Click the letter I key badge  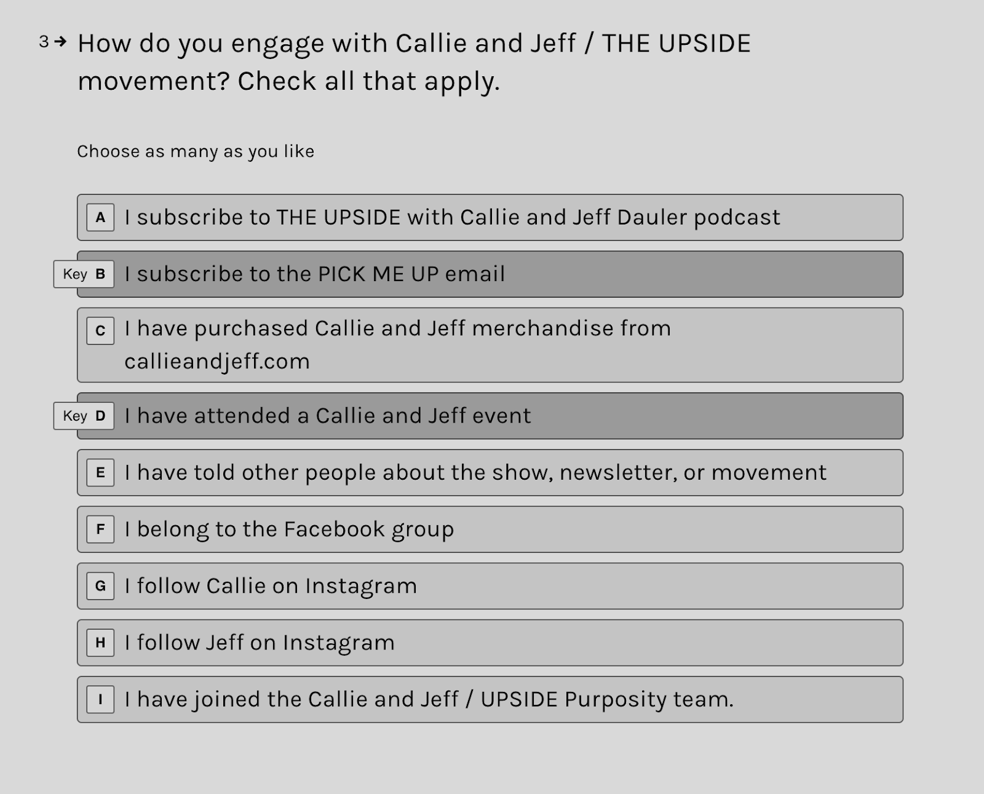100,699
